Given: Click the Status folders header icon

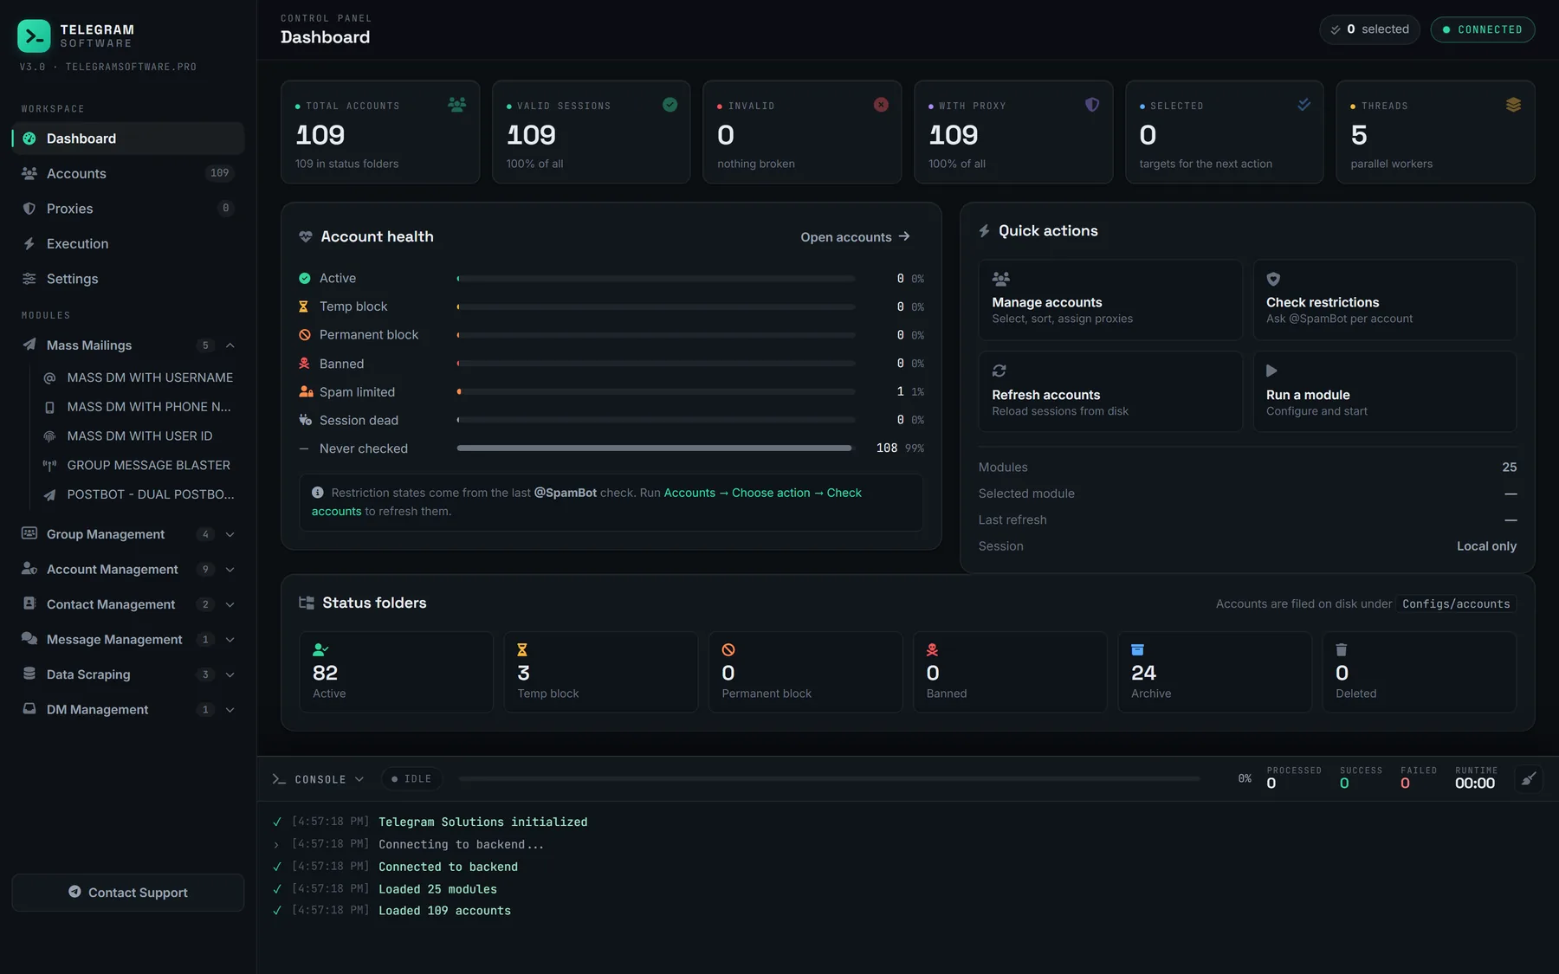Looking at the screenshot, I should [307, 603].
